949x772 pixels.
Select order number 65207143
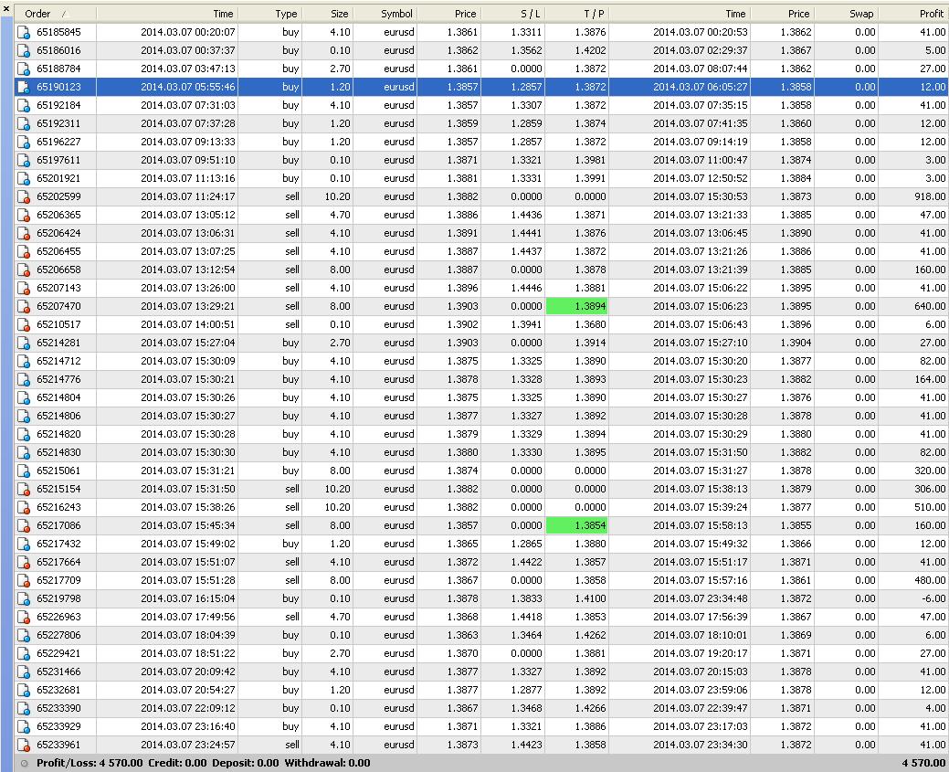(58, 288)
